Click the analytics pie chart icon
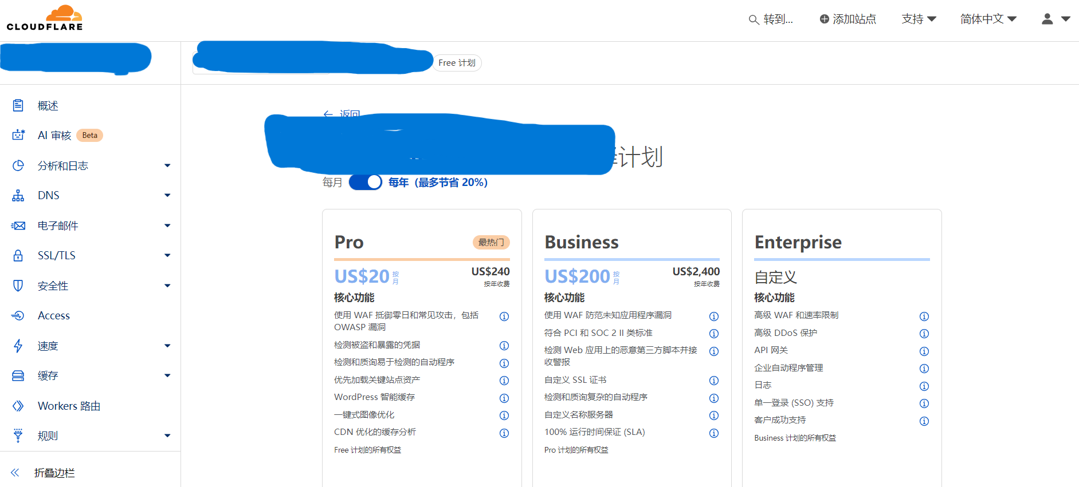The image size is (1079, 487). pos(18,165)
